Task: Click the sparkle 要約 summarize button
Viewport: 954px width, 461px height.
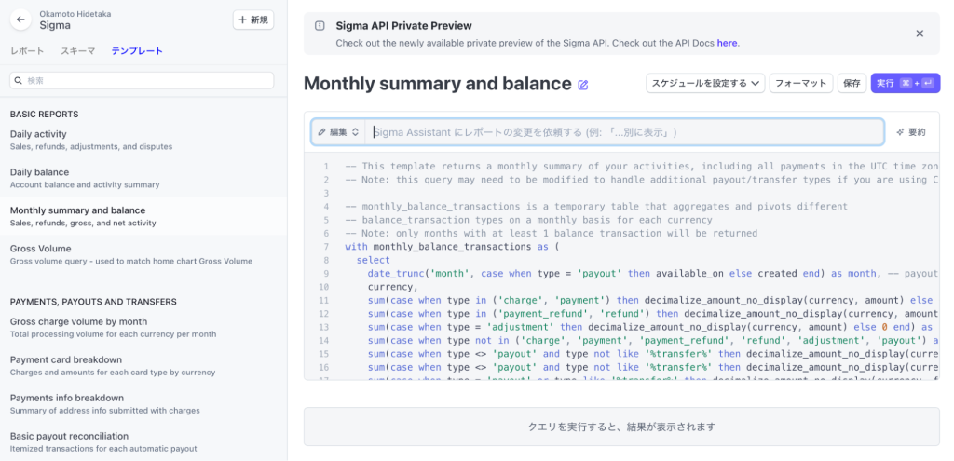Action: point(911,132)
